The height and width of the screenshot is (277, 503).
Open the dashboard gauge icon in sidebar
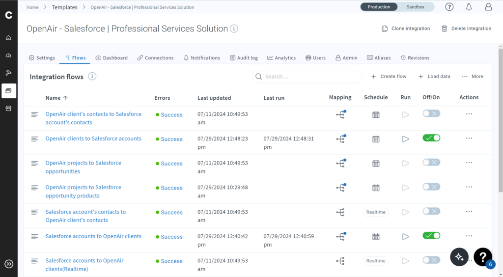coord(9,55)
